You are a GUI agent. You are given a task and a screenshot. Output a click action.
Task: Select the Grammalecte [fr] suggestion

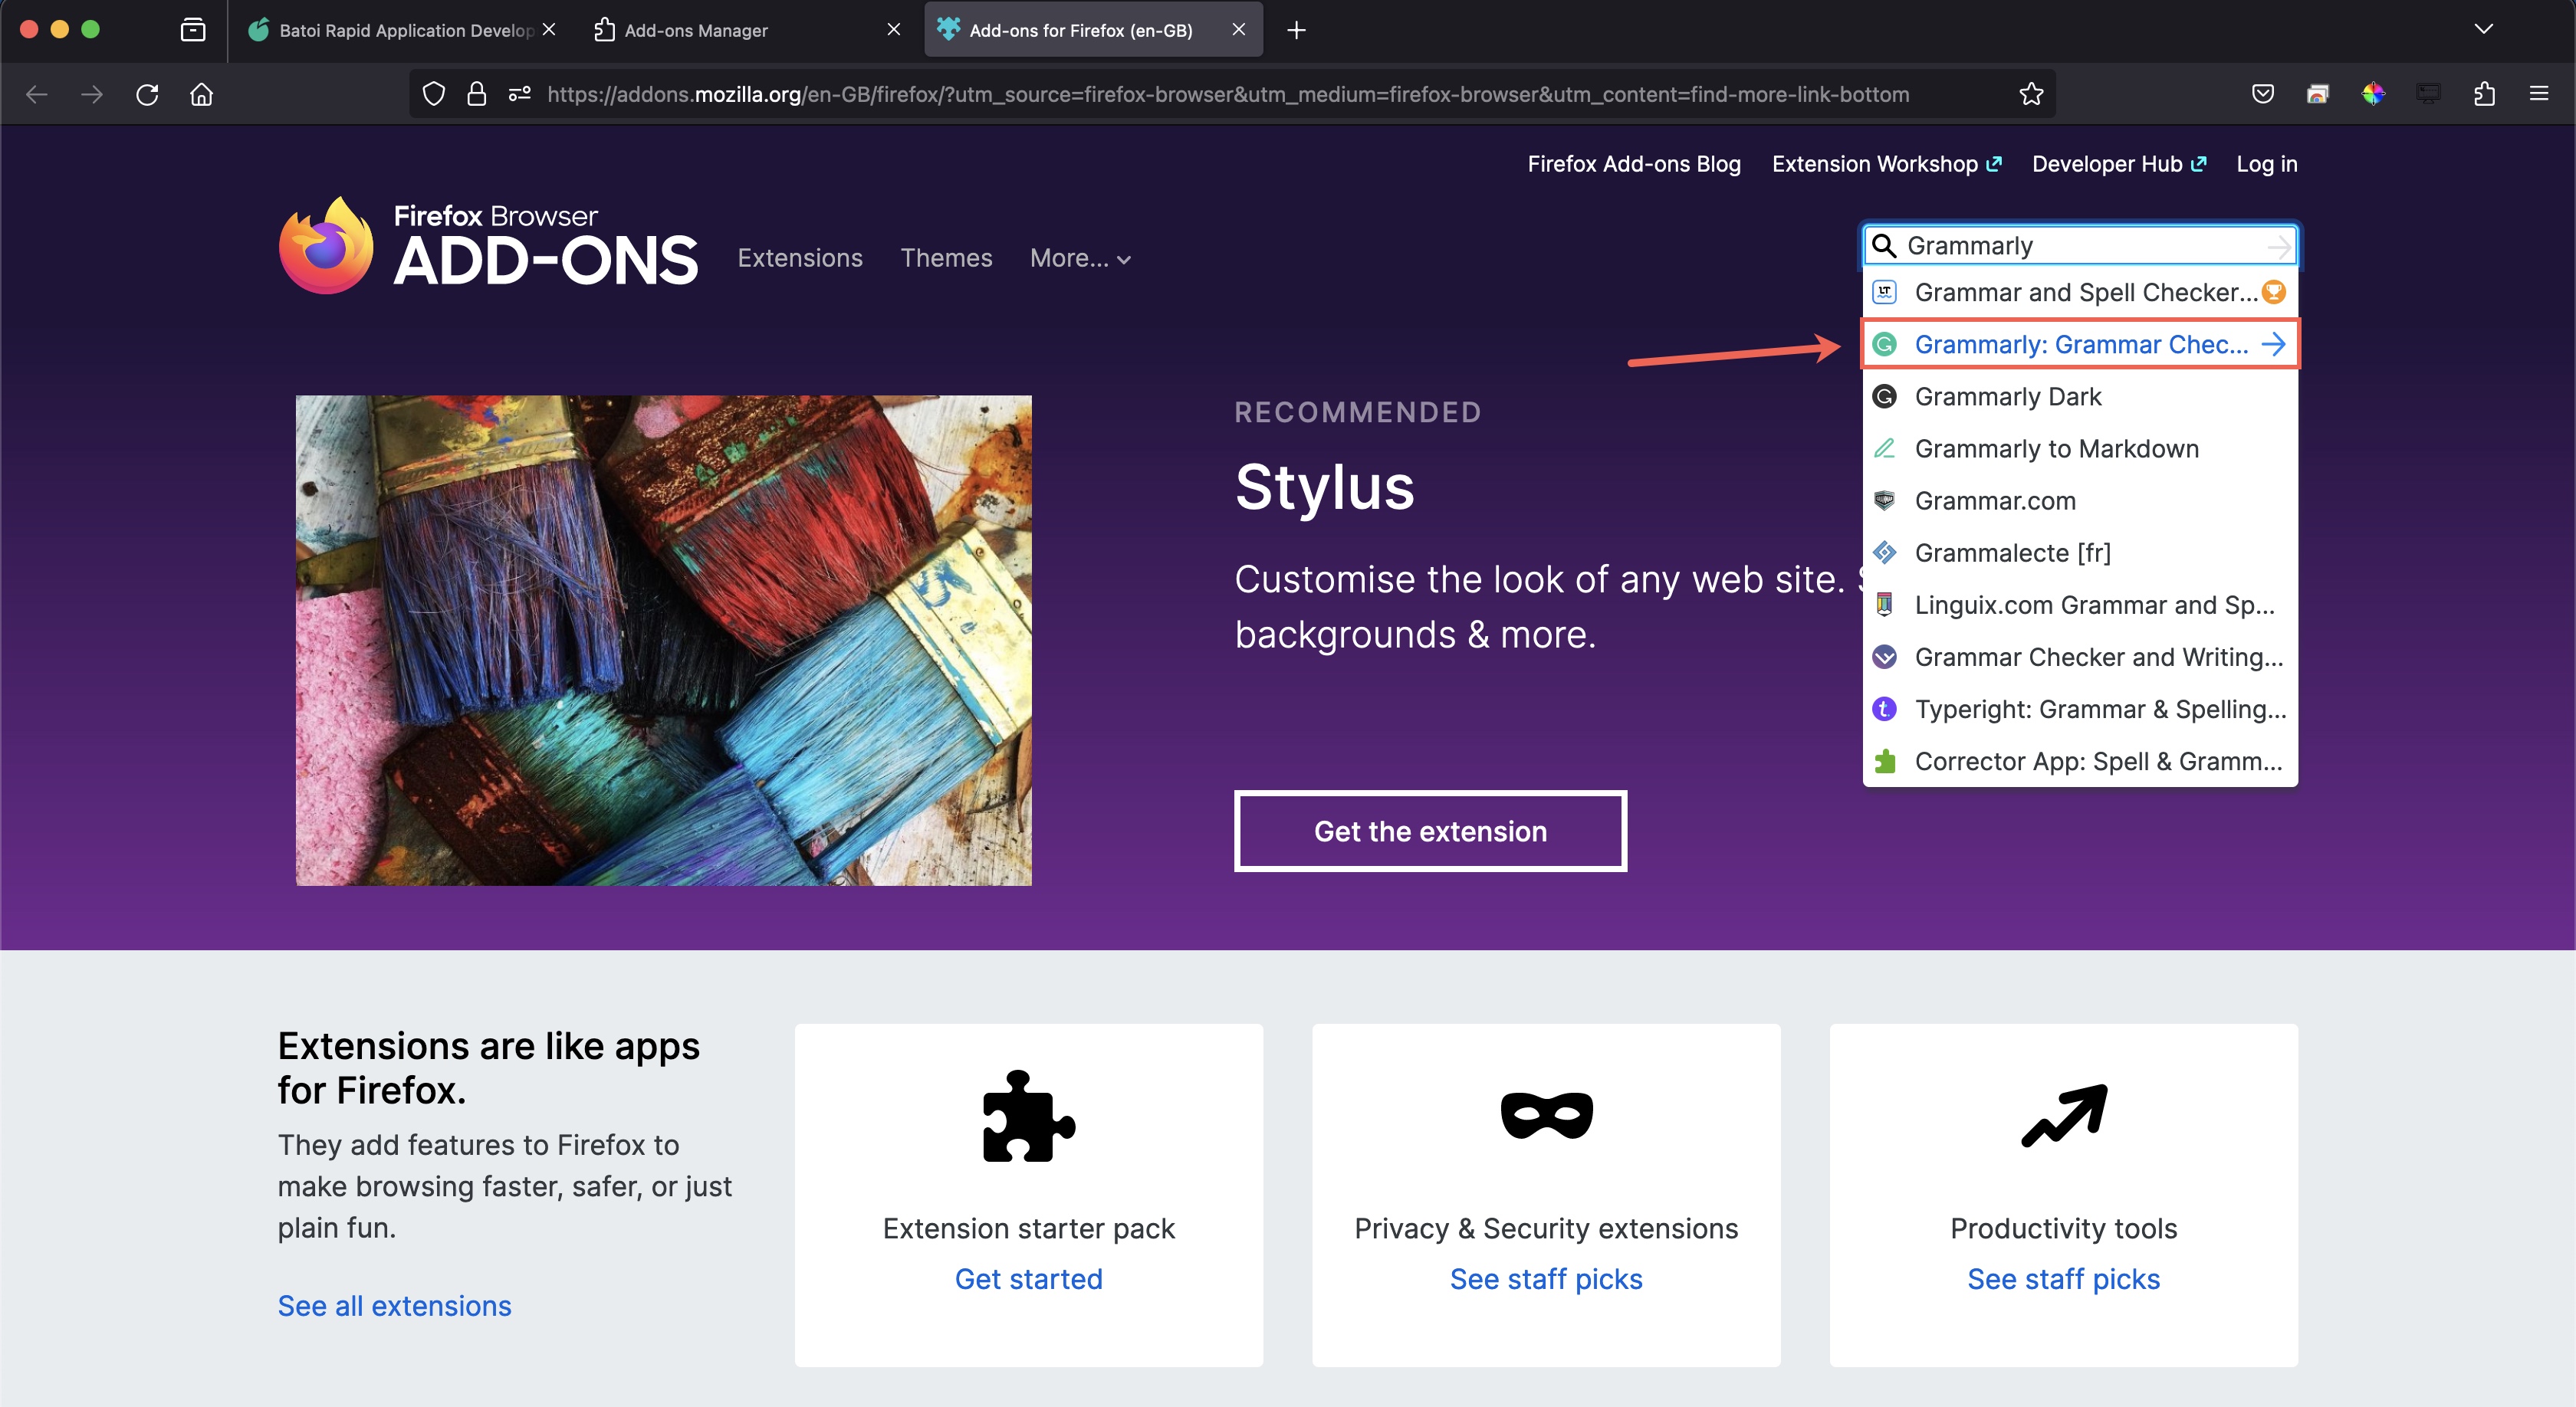click(2080, 553)
